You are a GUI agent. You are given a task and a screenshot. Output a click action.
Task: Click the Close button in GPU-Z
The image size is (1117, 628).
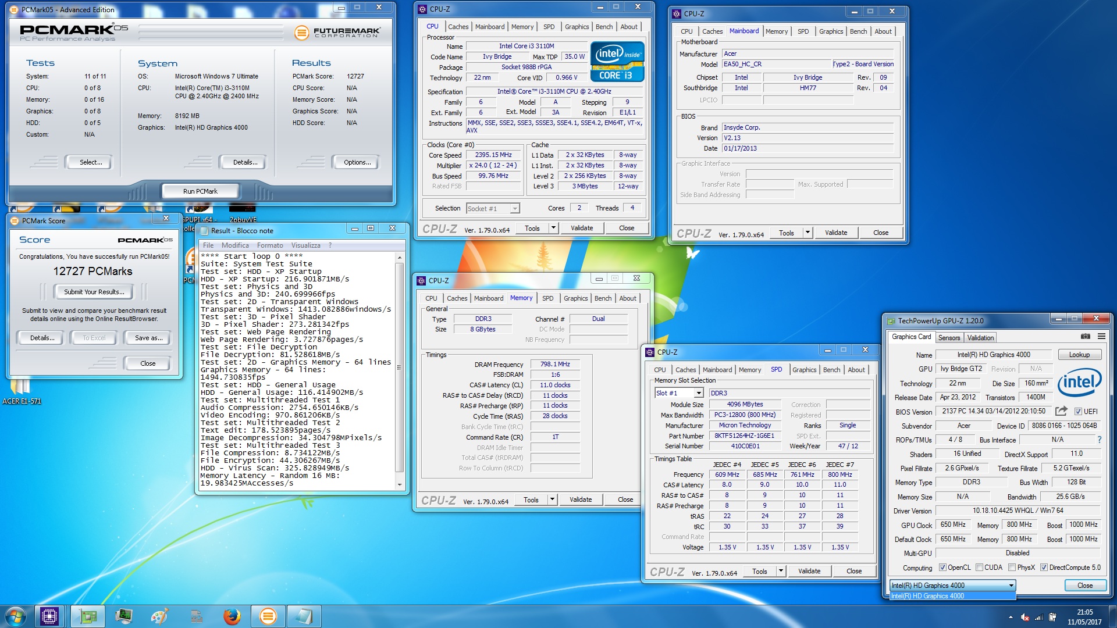click(1084, 586)
